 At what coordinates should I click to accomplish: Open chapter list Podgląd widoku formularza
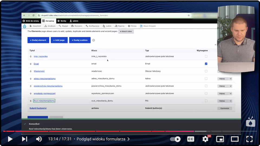(103, 139)
